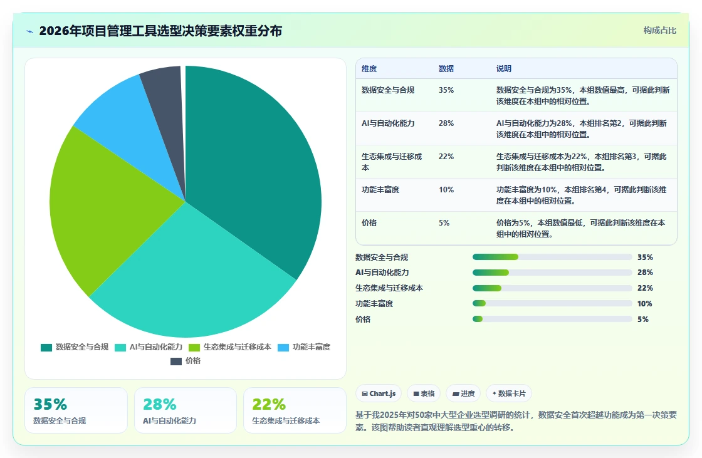Viewport: 702px width, 458px height.
Task: Click the 22% value in table
Action: coord(446,156)
